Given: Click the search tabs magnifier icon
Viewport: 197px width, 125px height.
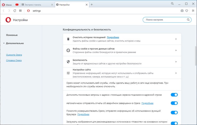Looking at the screenshot, I should tap(172, 4).
